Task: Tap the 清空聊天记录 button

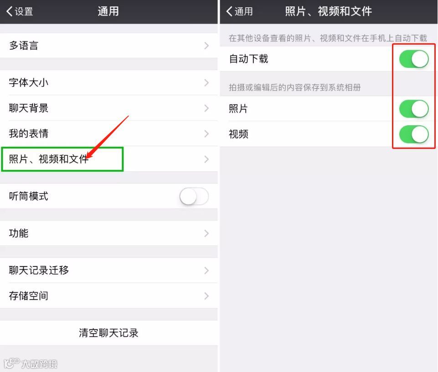Action: click(108, 333)
